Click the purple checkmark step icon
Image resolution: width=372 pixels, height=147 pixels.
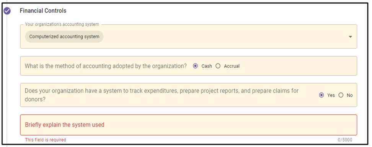tap(7, 11)
